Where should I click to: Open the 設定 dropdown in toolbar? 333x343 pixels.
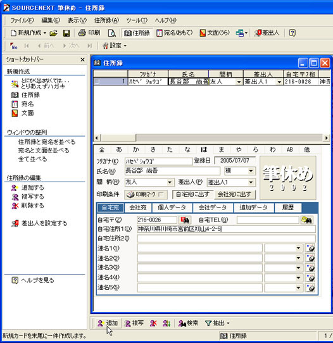tap(115, 46)
